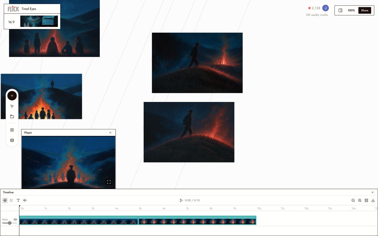Click the Main track label
Screen dimensions: 378x236
coord(5,219)
